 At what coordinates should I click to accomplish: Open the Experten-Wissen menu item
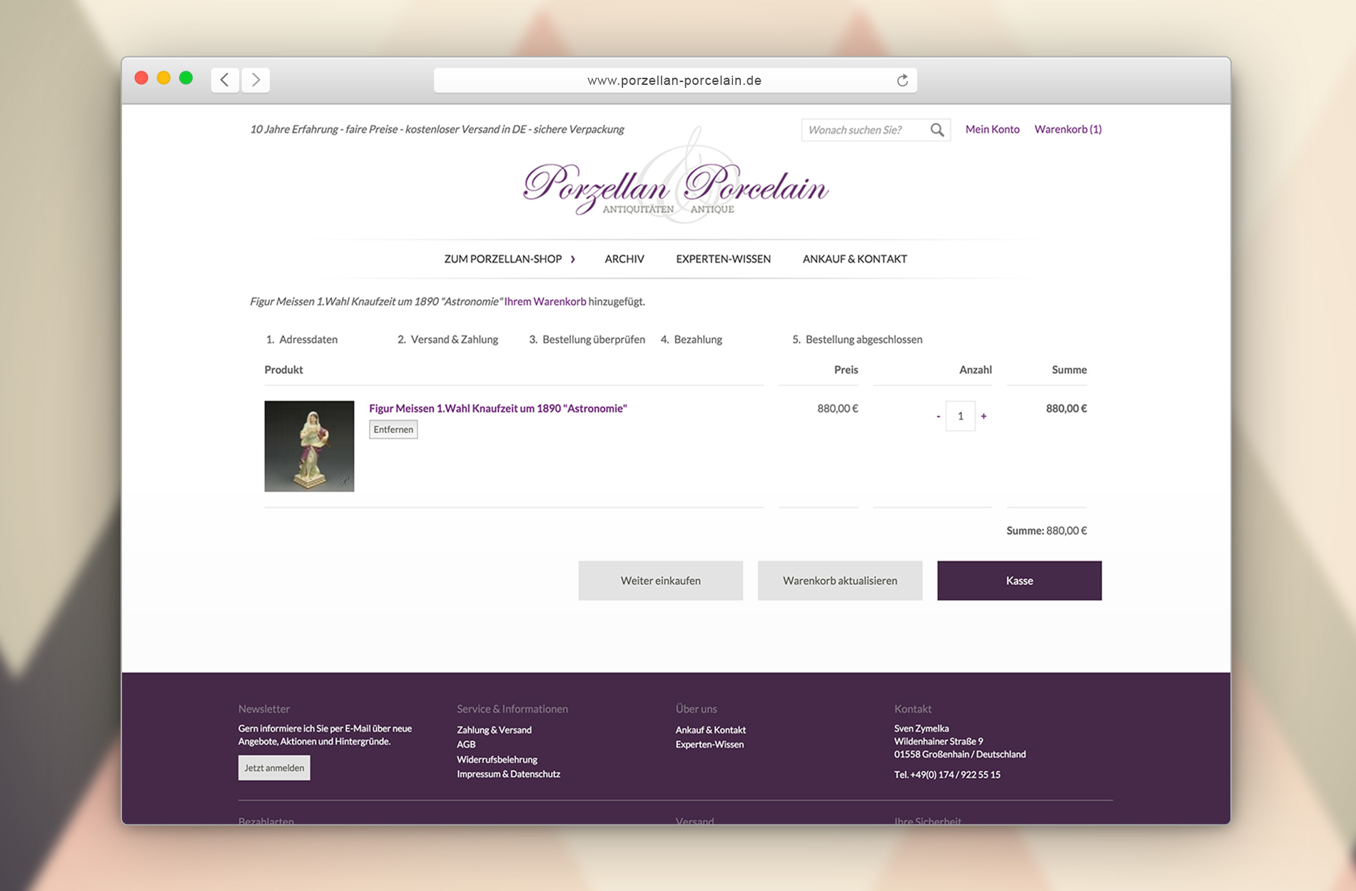[723, 259]
